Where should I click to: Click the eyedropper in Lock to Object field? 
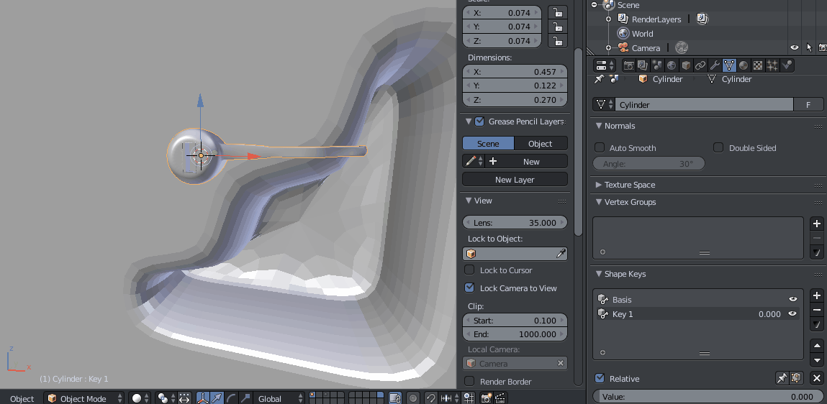(561, 254)
